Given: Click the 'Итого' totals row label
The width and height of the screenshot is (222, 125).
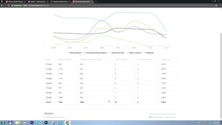Looking at the screenshot, I should [x=49, y=102].
